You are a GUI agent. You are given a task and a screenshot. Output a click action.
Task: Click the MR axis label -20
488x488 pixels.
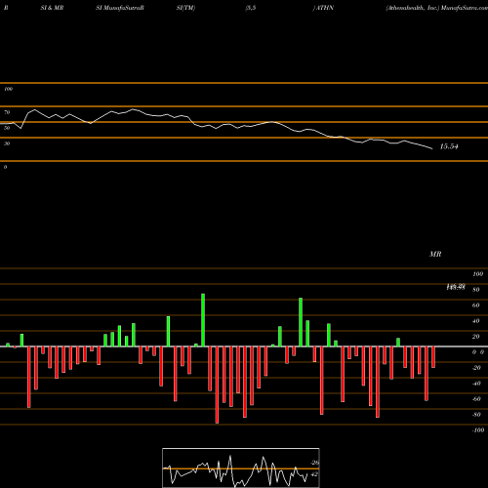tap(476, 368)
